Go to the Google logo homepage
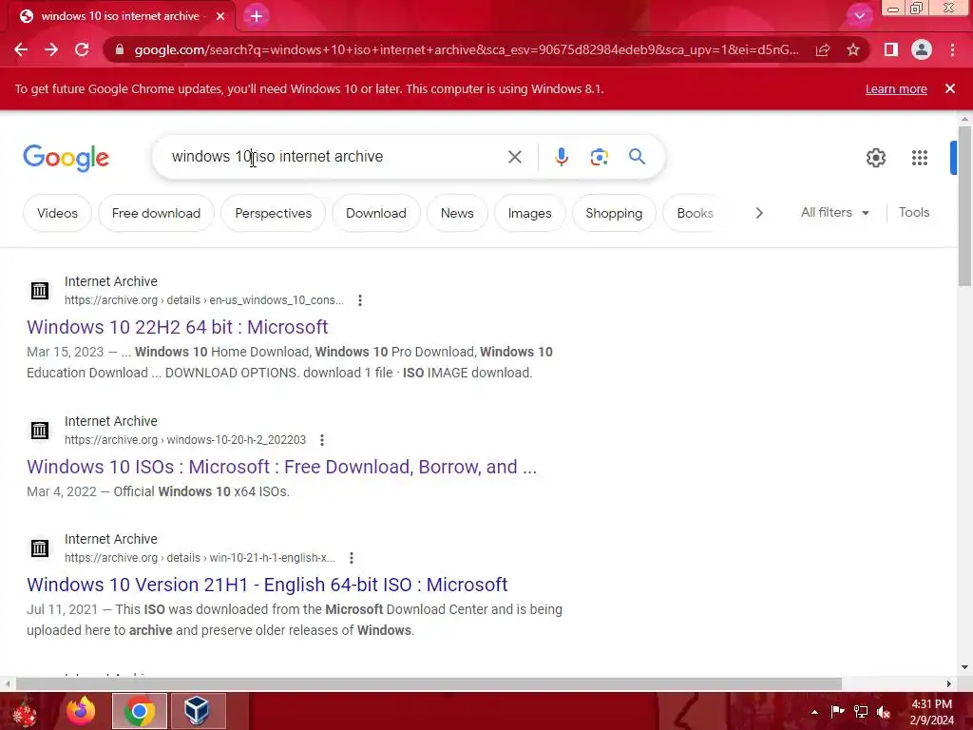 [66, 158]
